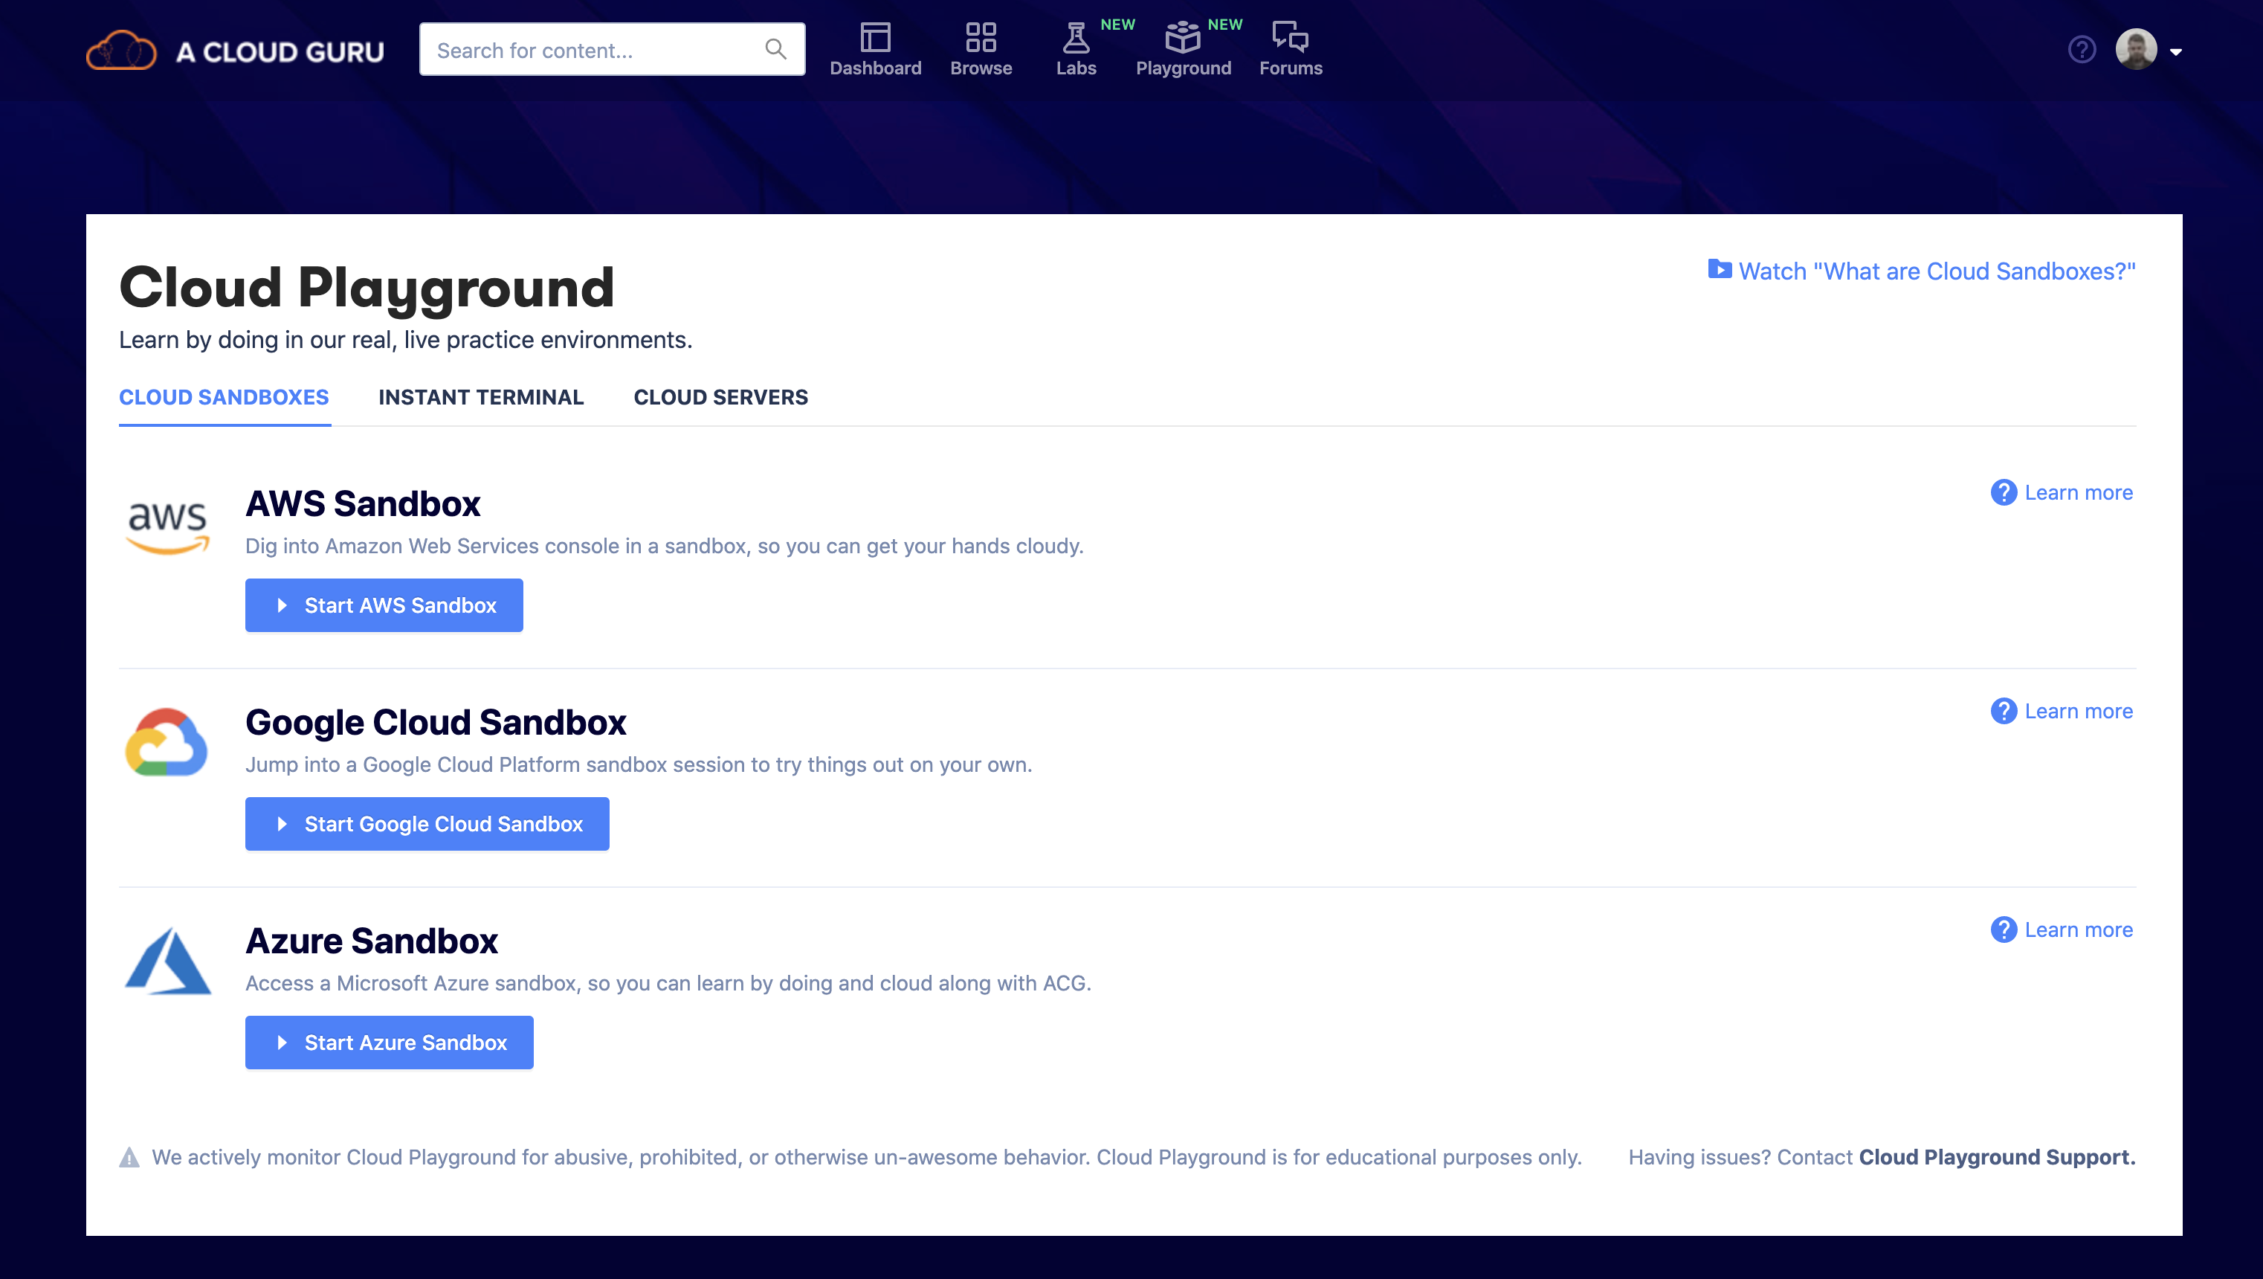This screenshot has width=2263, height=1279.
Task: Start the AWS Sandbox environment
Action: pos(384,605)
